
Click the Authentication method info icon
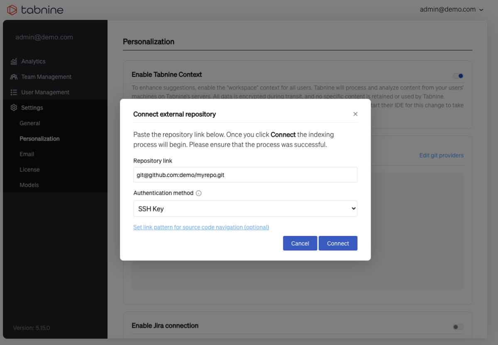point(199,193)
